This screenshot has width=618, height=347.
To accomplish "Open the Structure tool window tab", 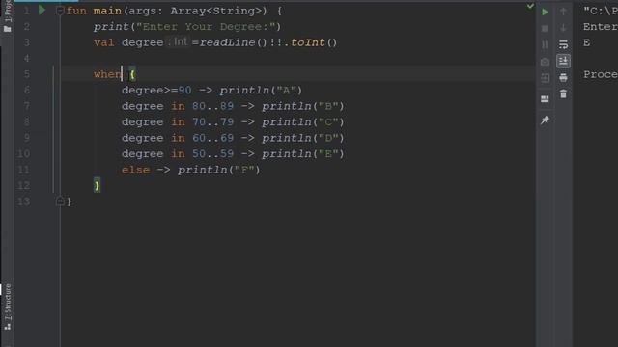I will click(7, 307).
